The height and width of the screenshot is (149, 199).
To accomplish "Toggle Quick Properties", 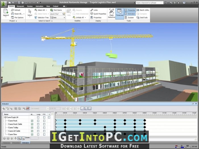I will (x=98, y=14).
